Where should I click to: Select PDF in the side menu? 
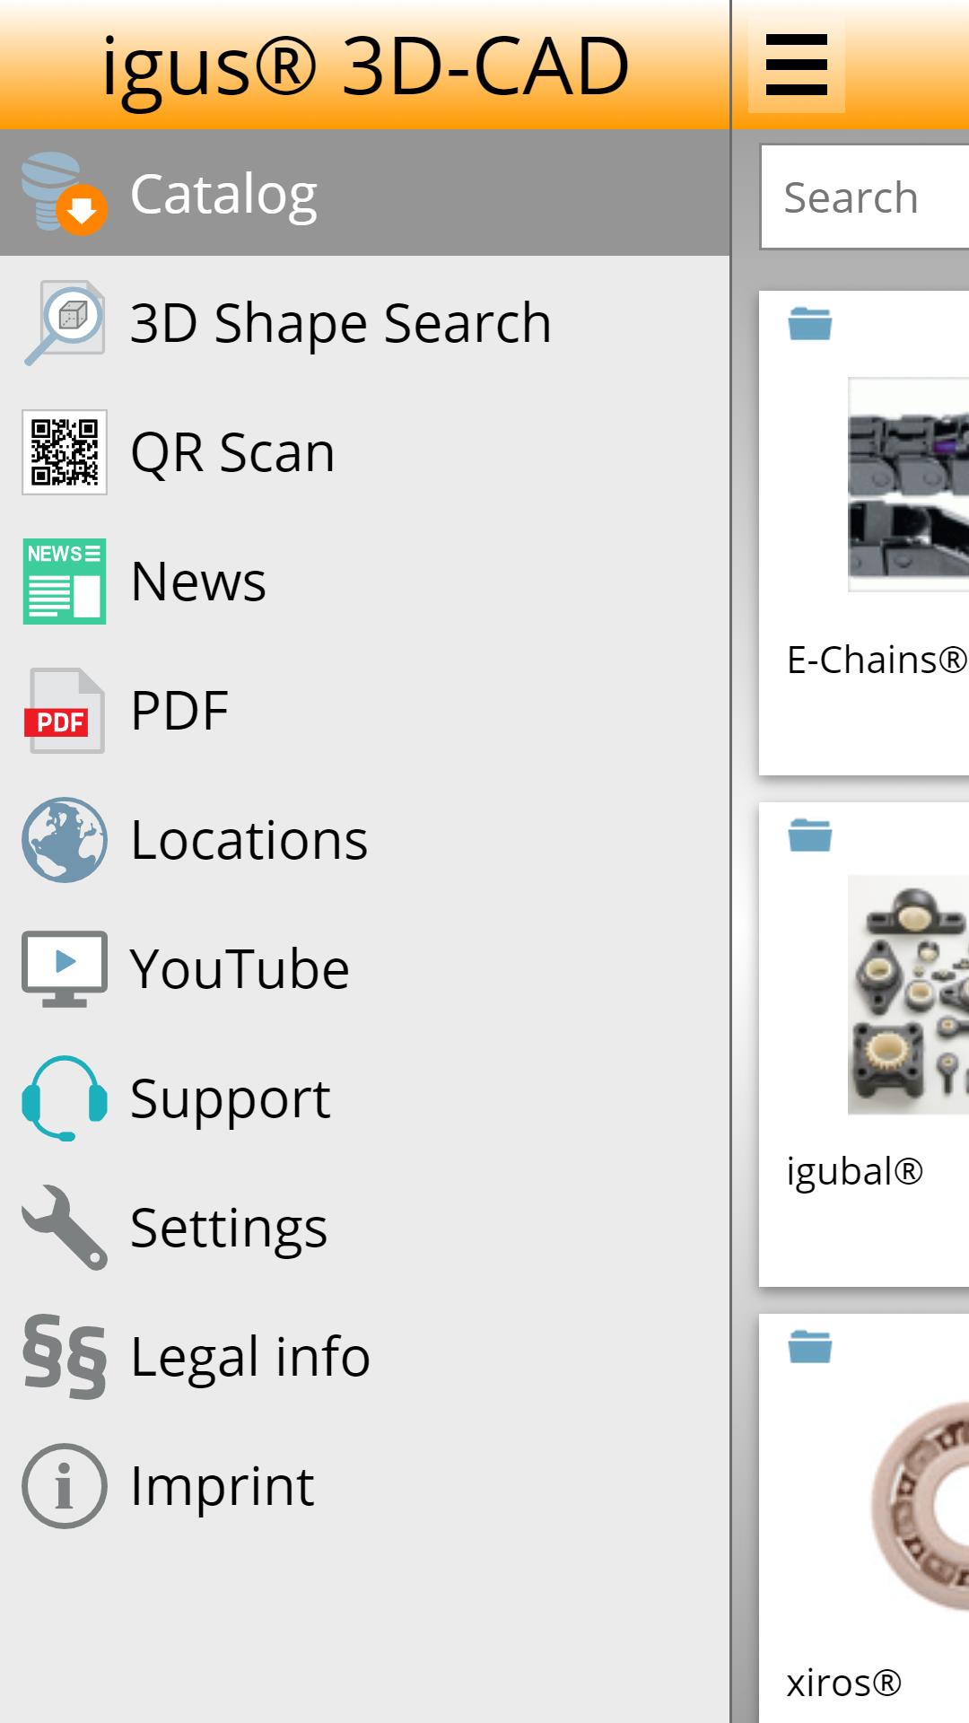[x=364, y=711]
